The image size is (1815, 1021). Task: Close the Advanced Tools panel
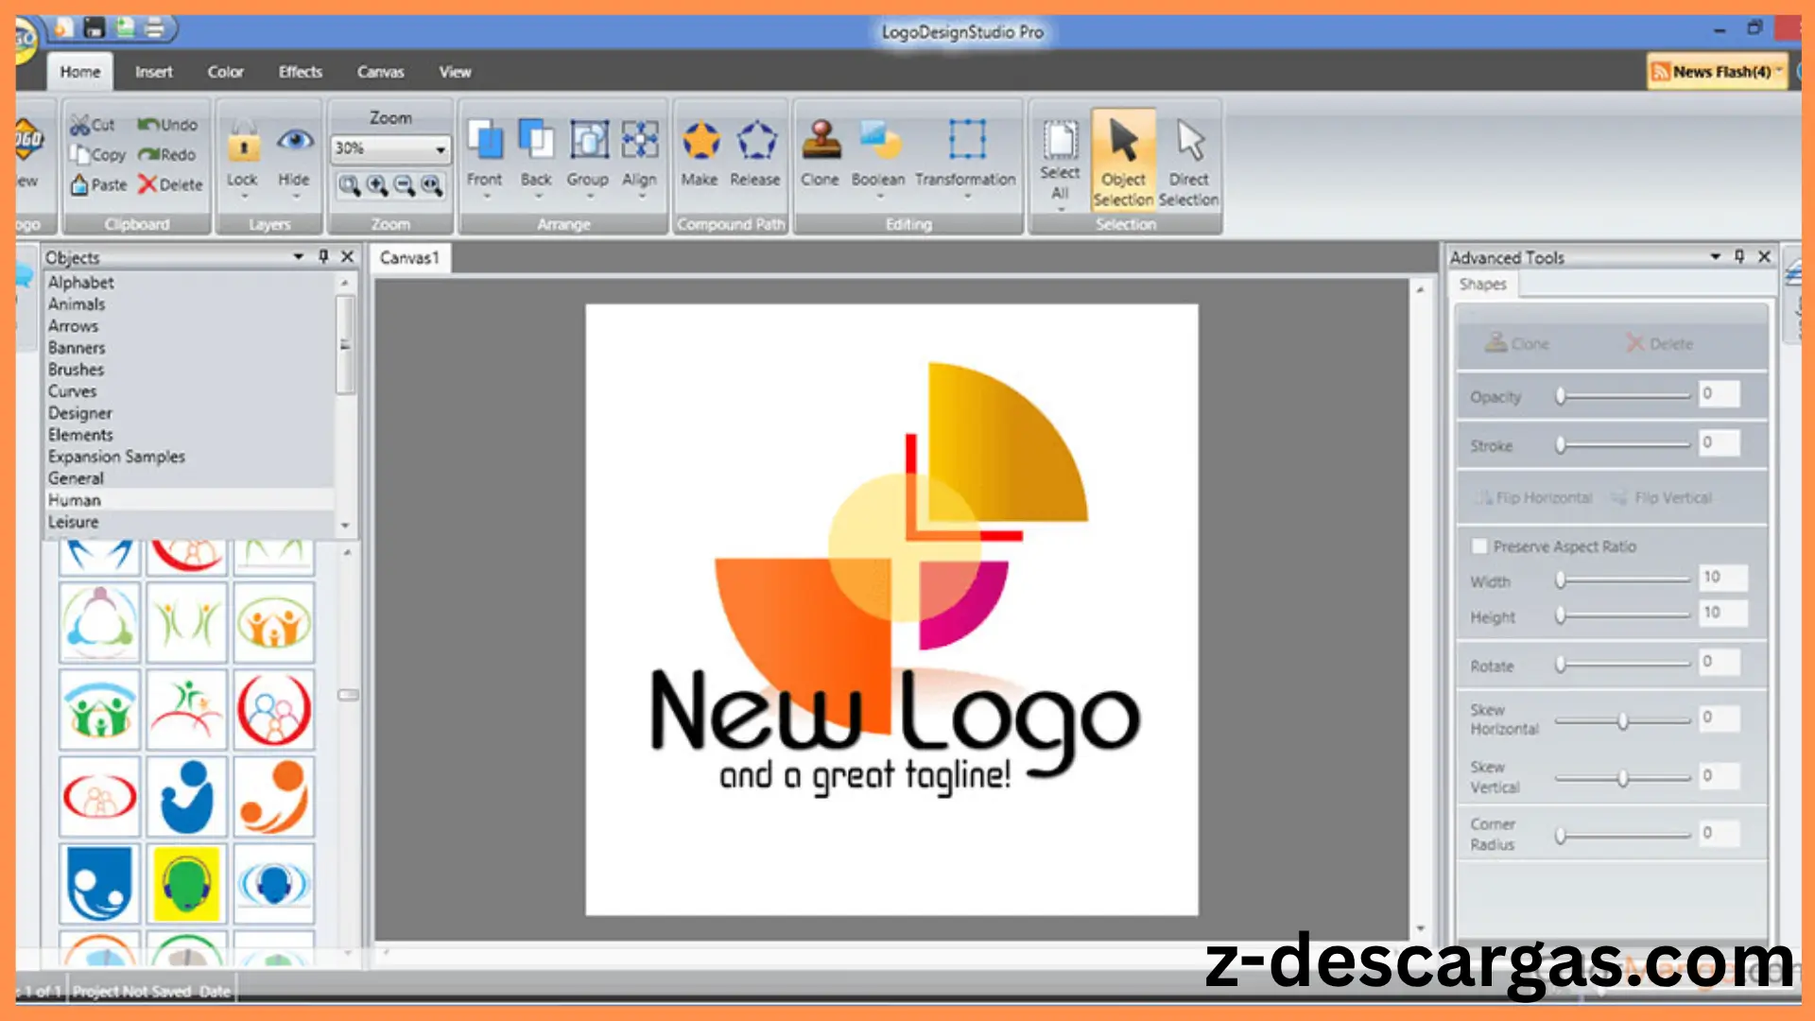(x=1764, y=256)
